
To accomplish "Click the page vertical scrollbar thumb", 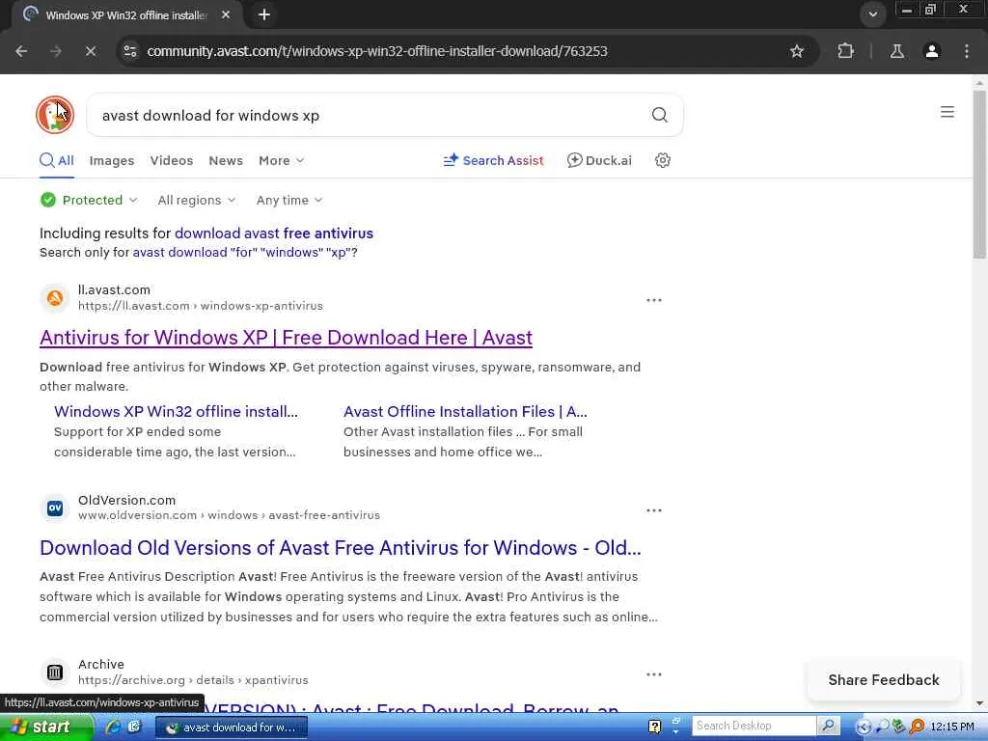I will 979,174.
